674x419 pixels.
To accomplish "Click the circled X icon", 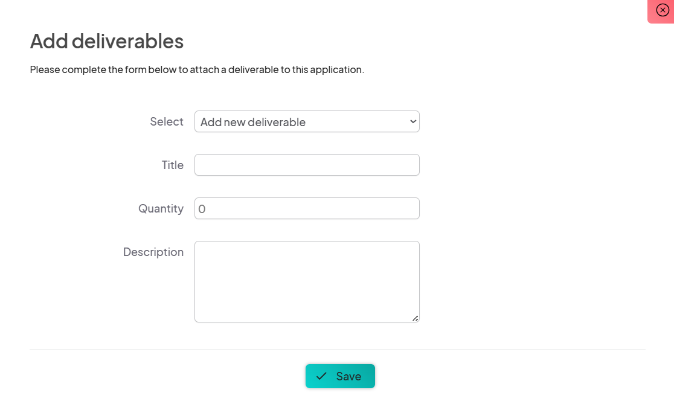I will pos(662,10).
